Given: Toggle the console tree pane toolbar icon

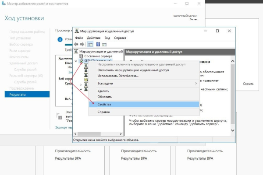Looking at the screenshot, I should tap(90, 44).
